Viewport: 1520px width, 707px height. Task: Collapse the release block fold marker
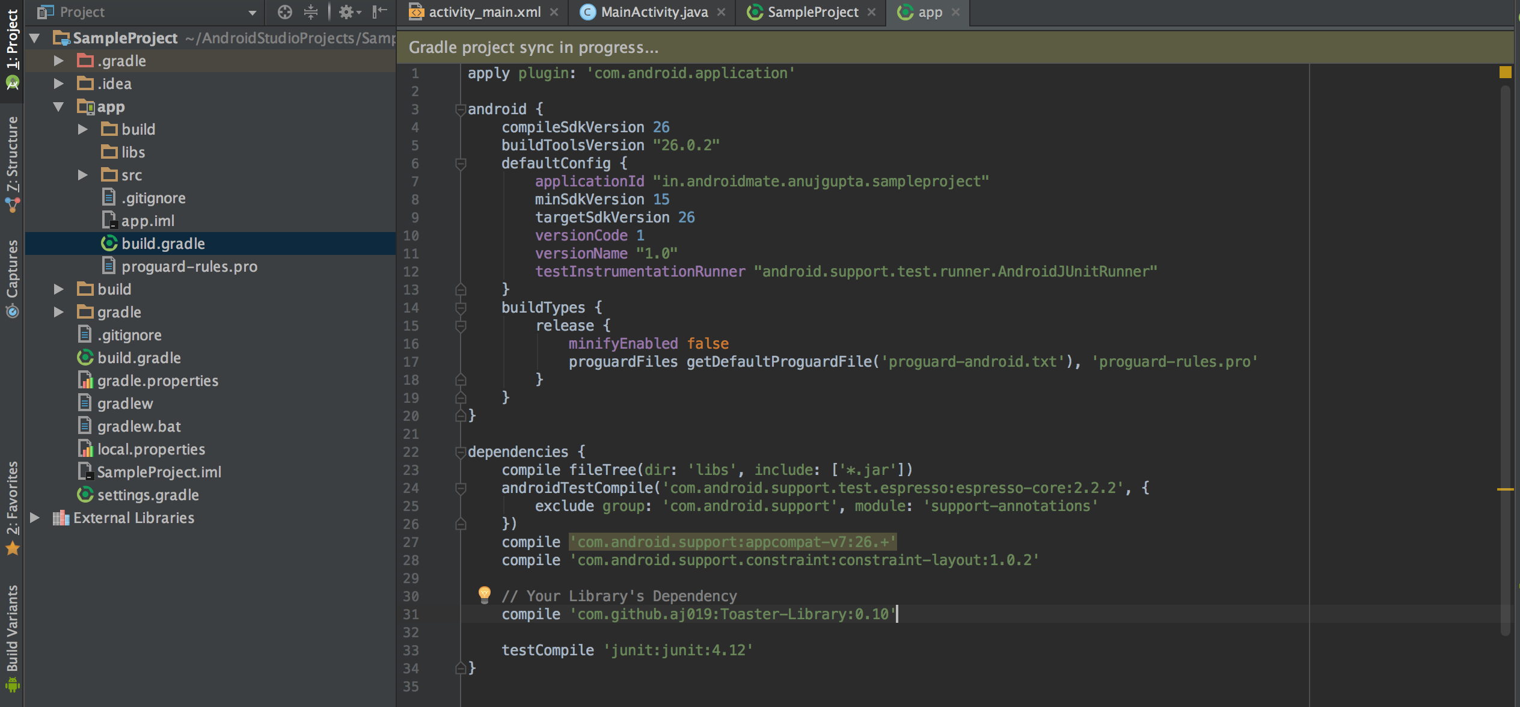(460, 326)
